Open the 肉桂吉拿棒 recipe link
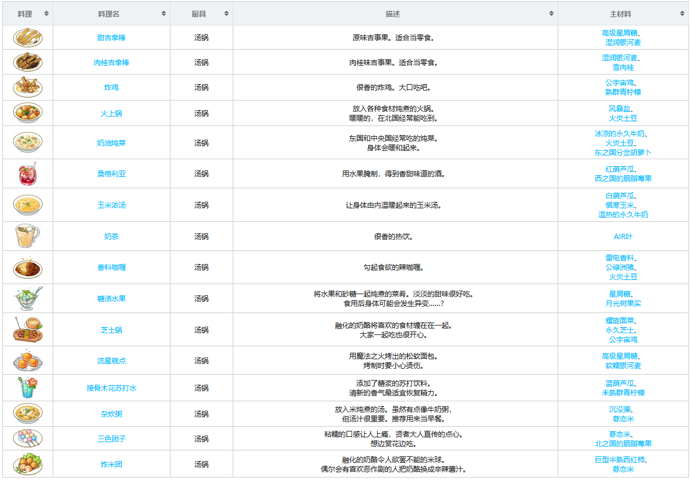The height and width of the screenshot is (480, 692). tap(111, 62)
